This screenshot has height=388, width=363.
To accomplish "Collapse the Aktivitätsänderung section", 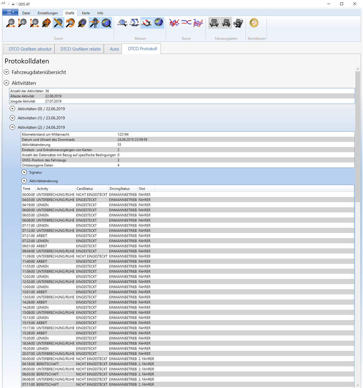I will coord(24,181).
